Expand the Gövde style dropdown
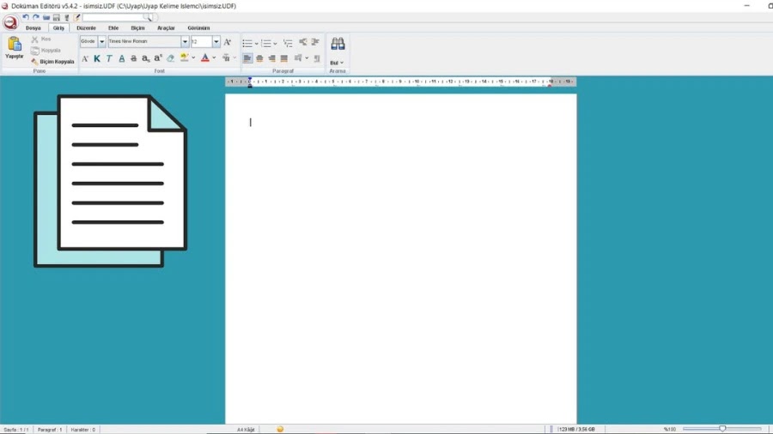Viewport: 773px width, 434px height. (x=101, y=42)
